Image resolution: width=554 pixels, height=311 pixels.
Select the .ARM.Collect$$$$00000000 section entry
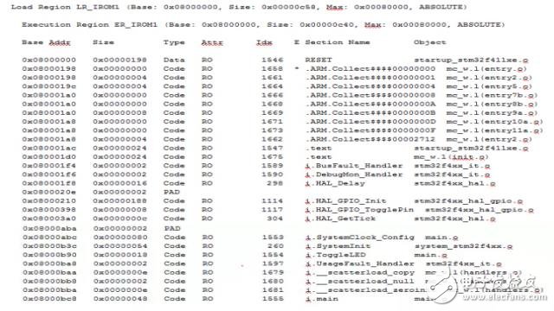click(370, 69)
